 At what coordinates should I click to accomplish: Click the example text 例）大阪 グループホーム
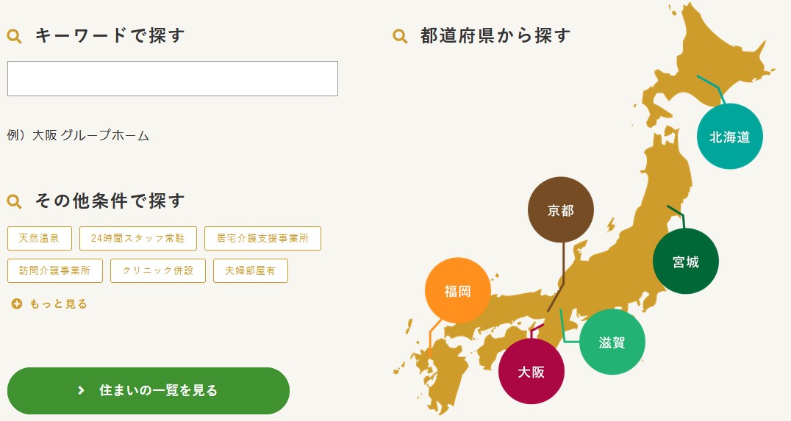click(78, 135)
